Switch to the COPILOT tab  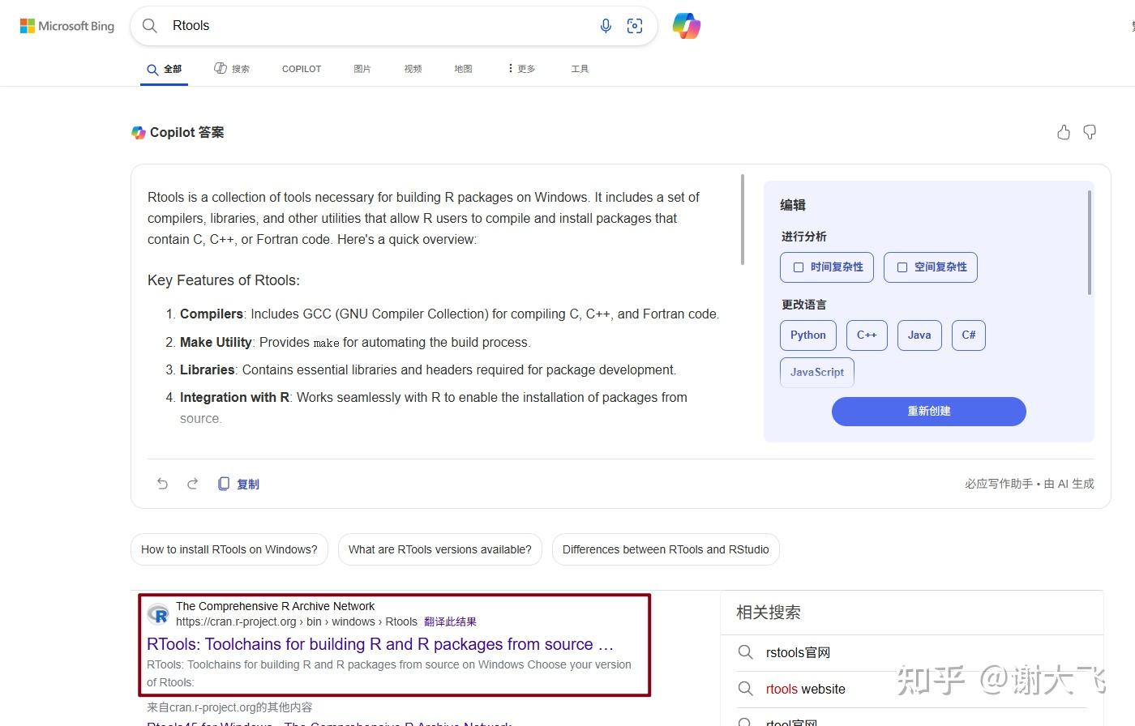301,69
